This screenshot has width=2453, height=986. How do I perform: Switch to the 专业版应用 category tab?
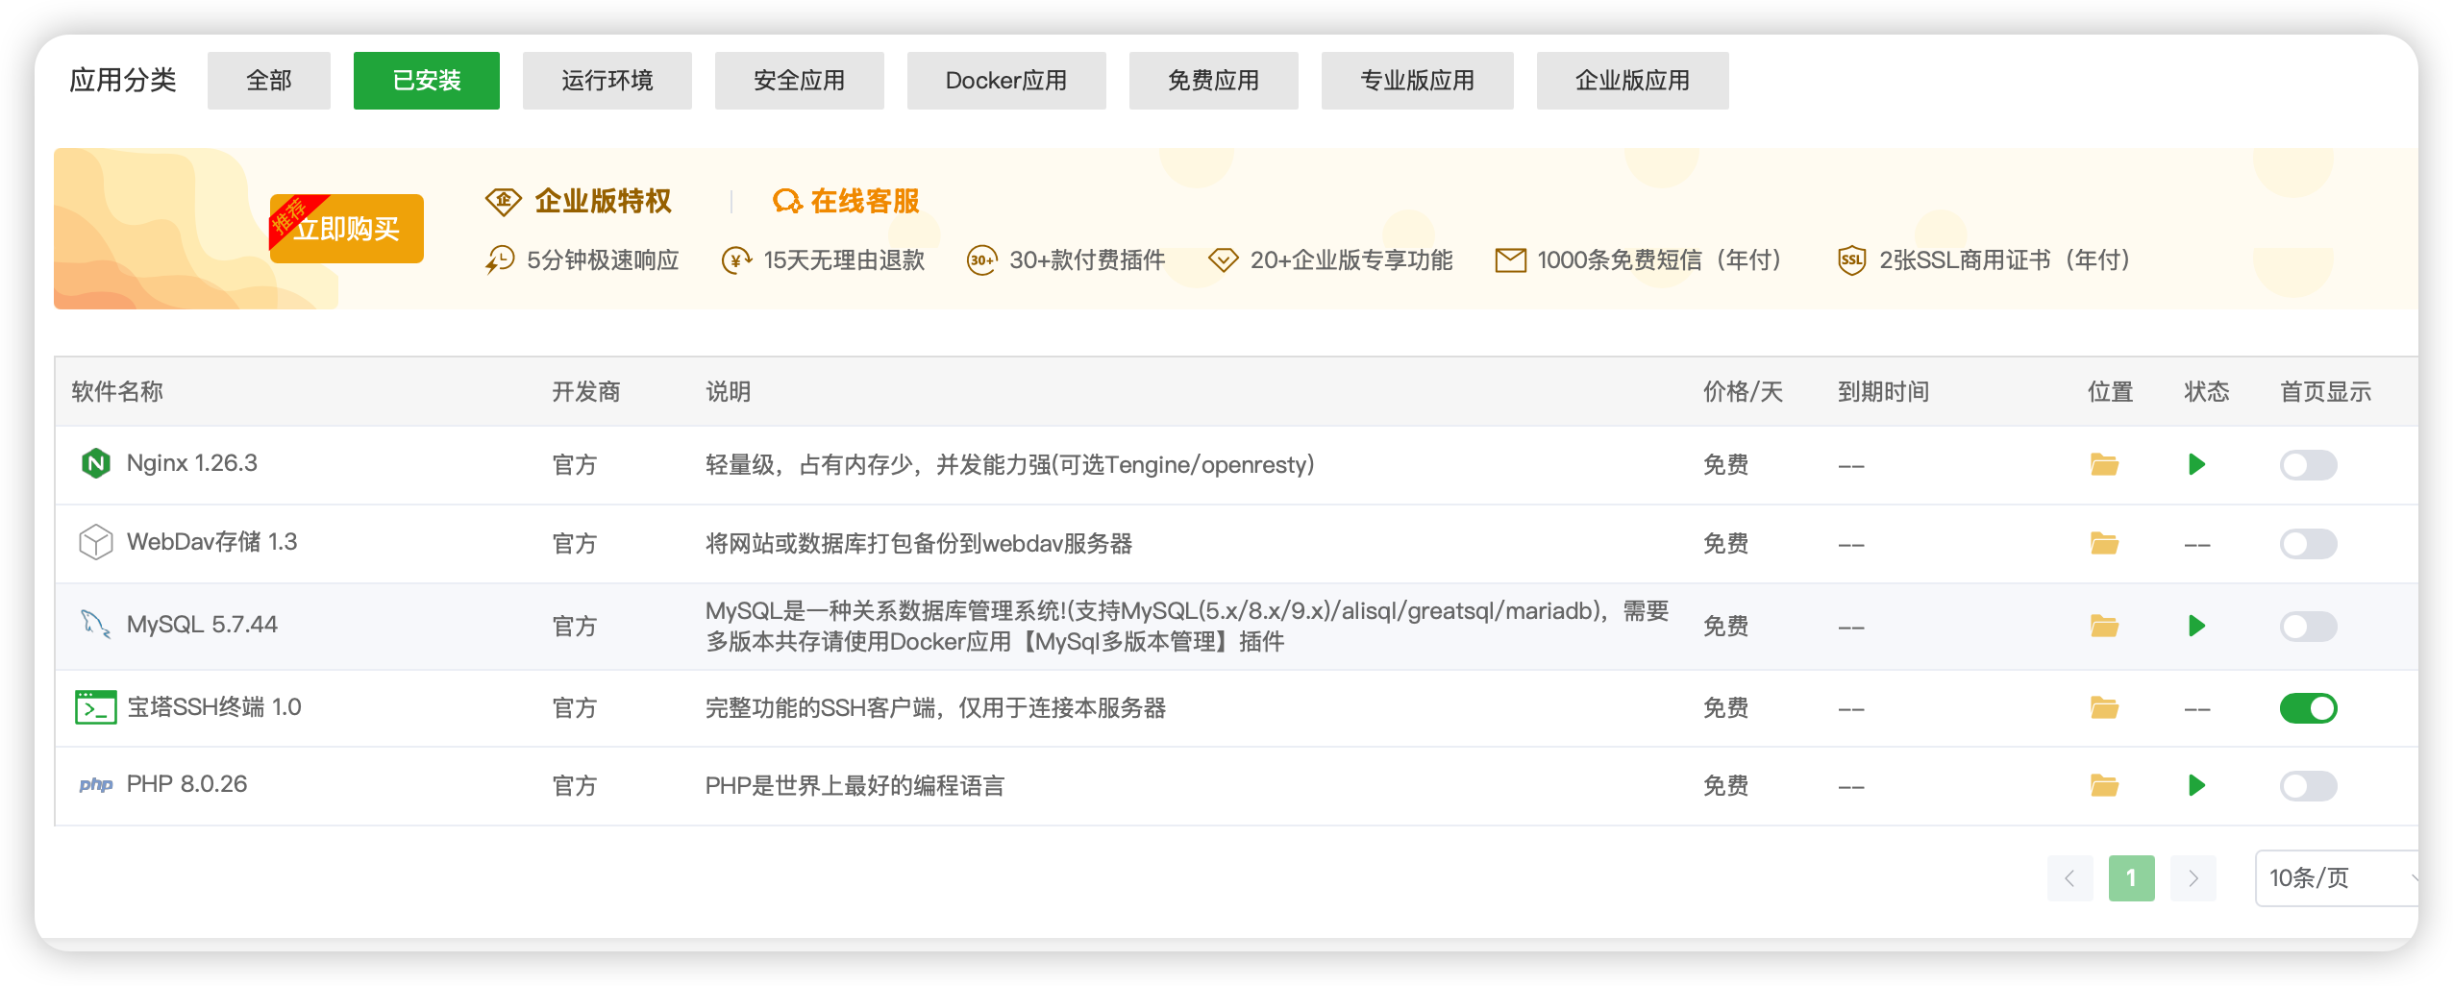tap(1418, 81)
